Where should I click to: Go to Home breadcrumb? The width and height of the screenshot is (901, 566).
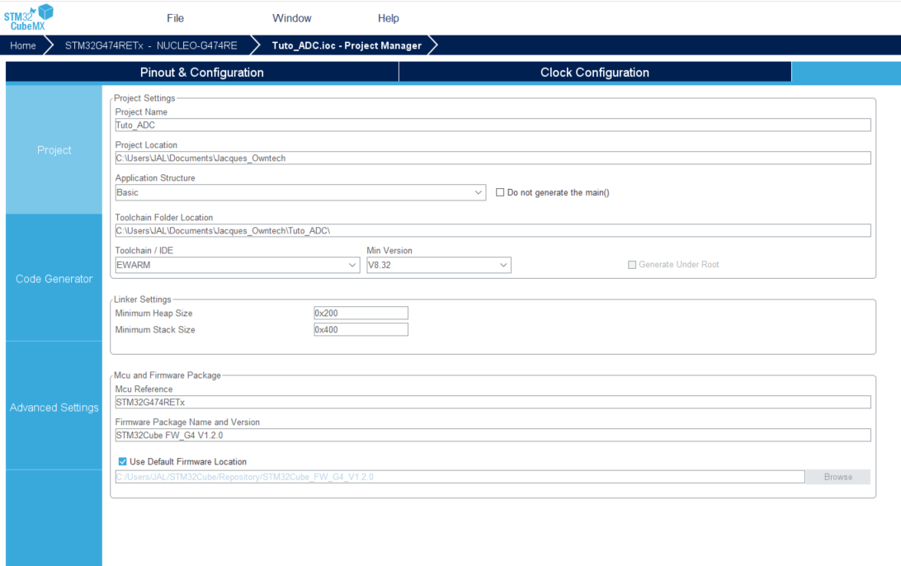pyautogui.click(x=23, y=45)
